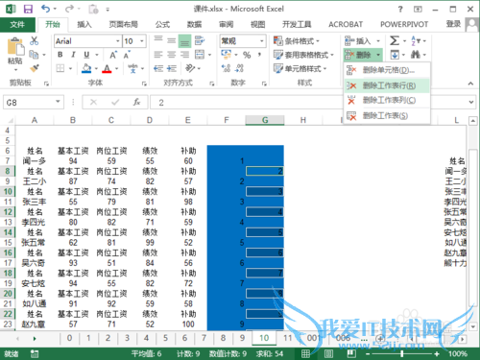Select the Format Painter brush icon

pos(34,68)
